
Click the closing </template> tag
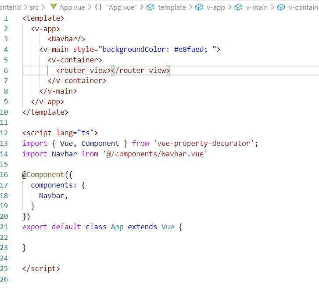45,112
